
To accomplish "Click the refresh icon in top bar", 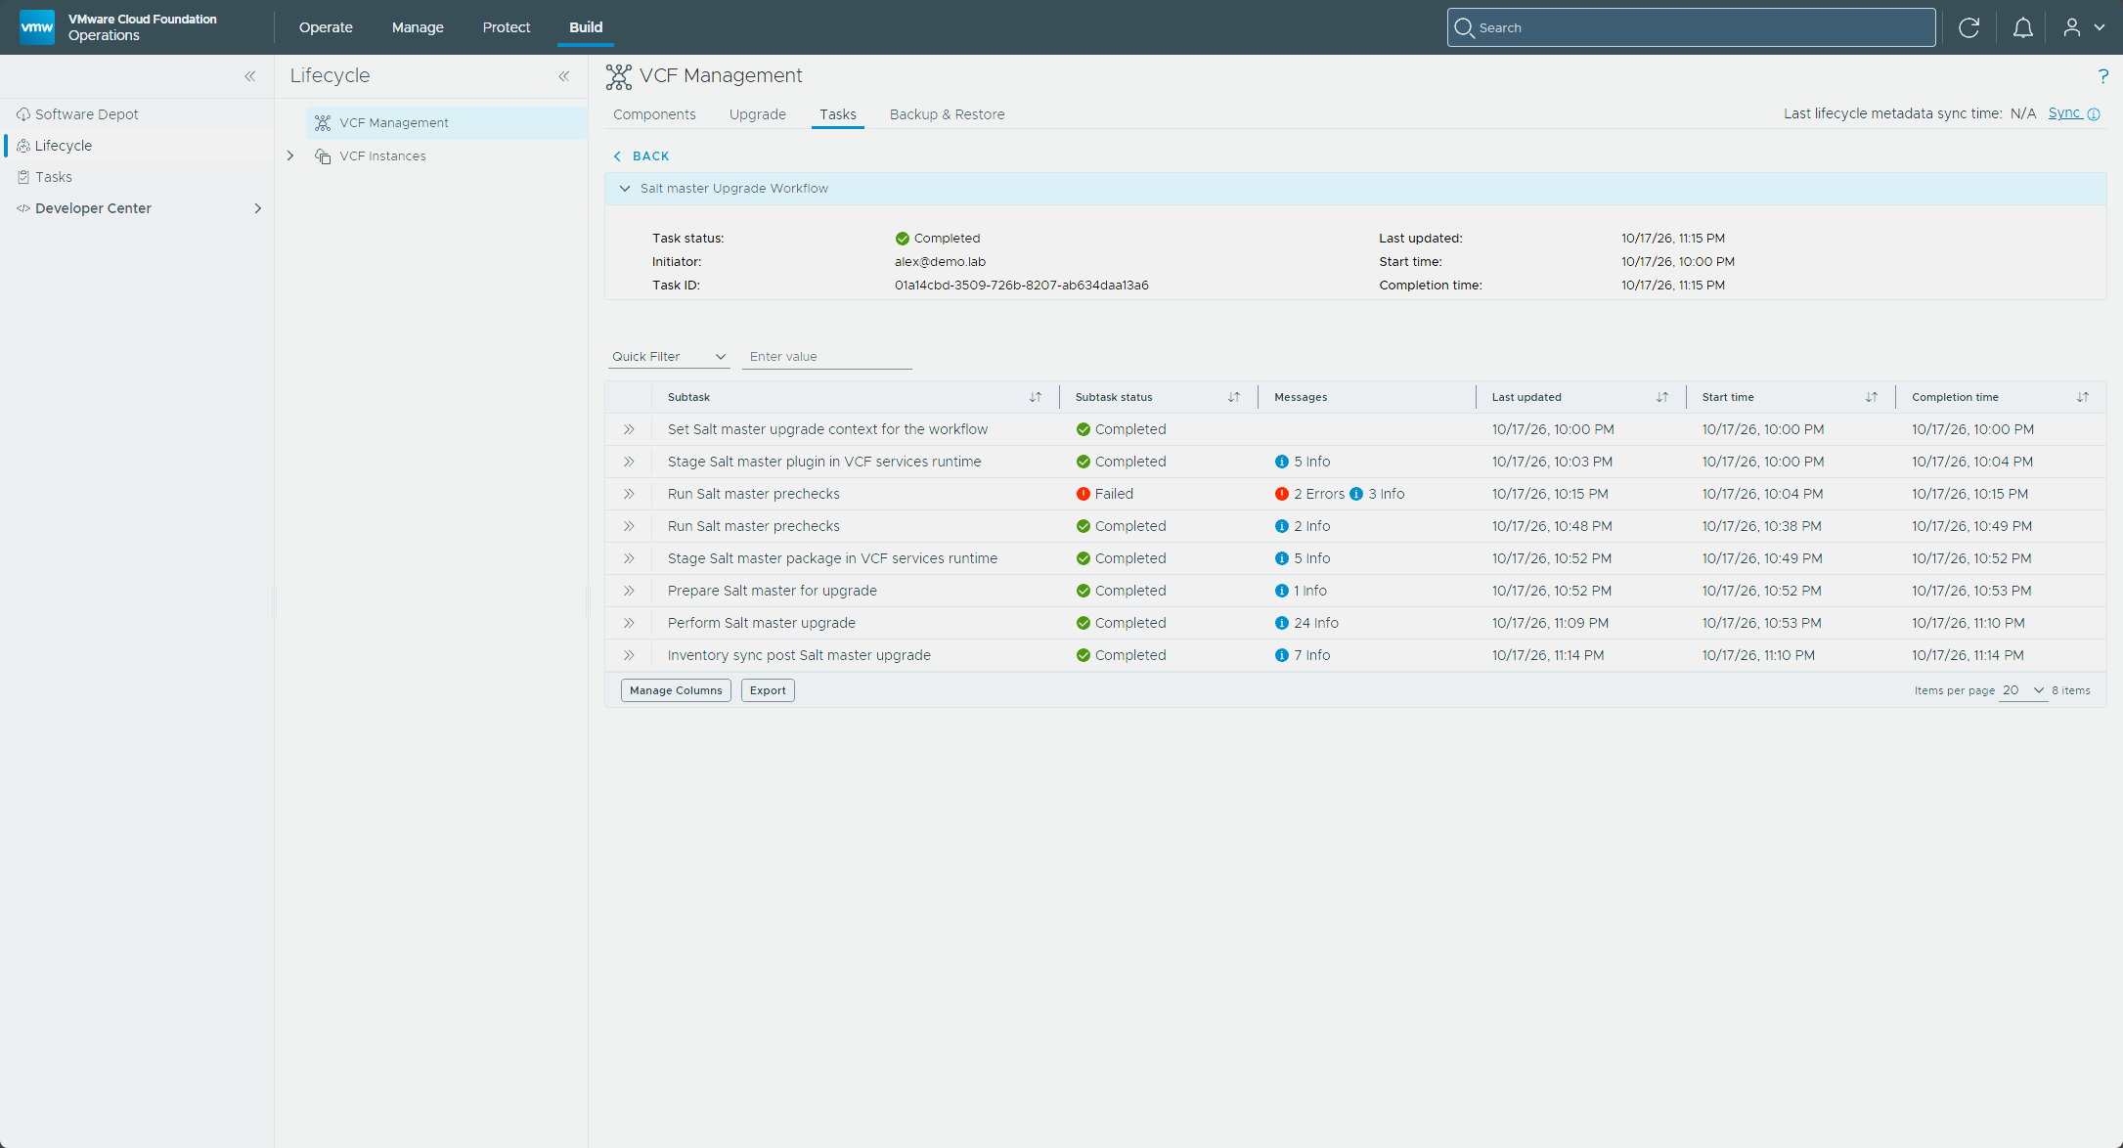I will [x=1968, y=27].
